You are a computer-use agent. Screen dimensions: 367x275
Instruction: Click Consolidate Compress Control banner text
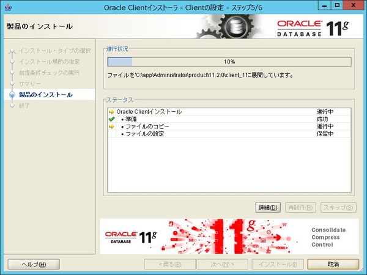point(328,237)
